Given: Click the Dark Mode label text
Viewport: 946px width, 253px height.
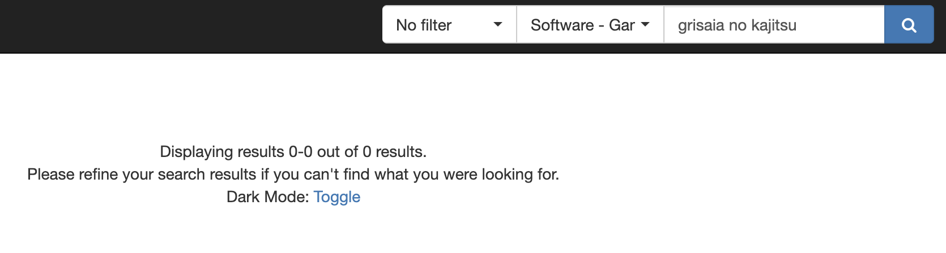Looking at the screenshot, I should pyautogui.click(x=268, y=197).
